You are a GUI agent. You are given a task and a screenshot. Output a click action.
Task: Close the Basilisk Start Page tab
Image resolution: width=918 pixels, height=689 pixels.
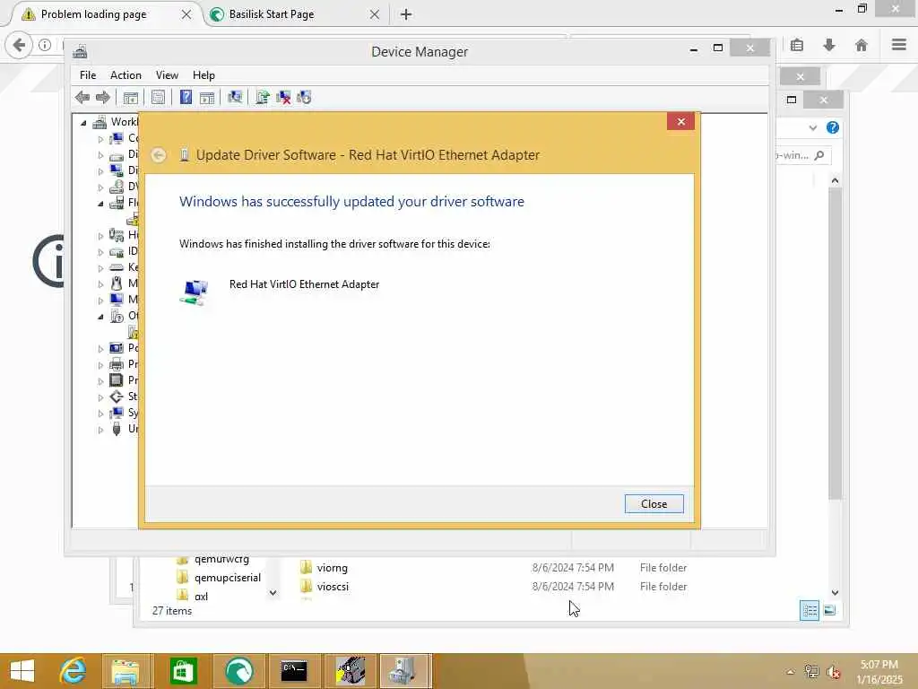pos(375,14)
